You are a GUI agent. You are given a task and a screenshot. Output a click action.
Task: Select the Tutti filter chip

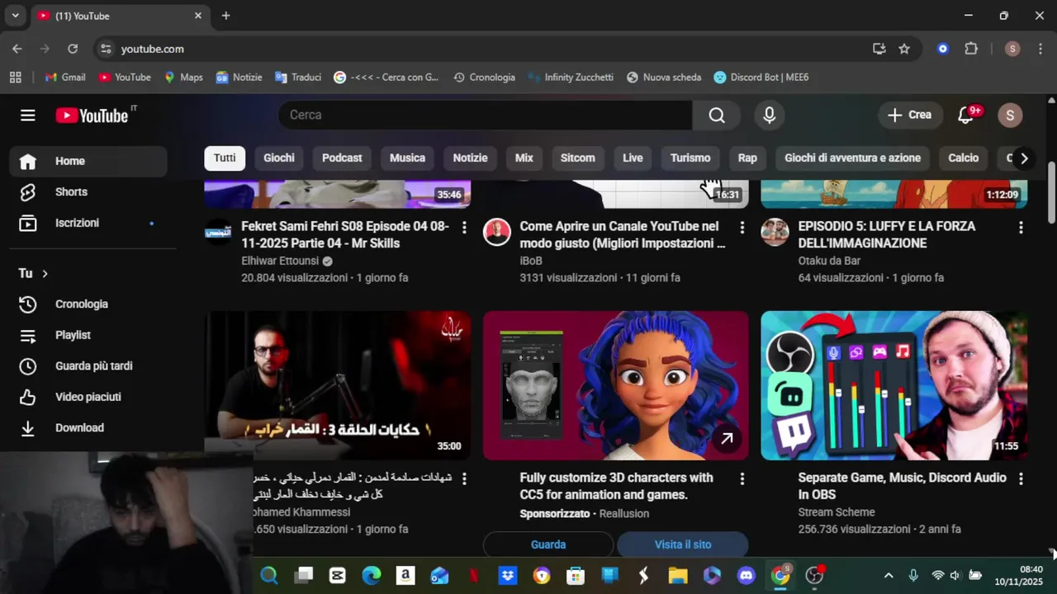click(x=225, y=158)
